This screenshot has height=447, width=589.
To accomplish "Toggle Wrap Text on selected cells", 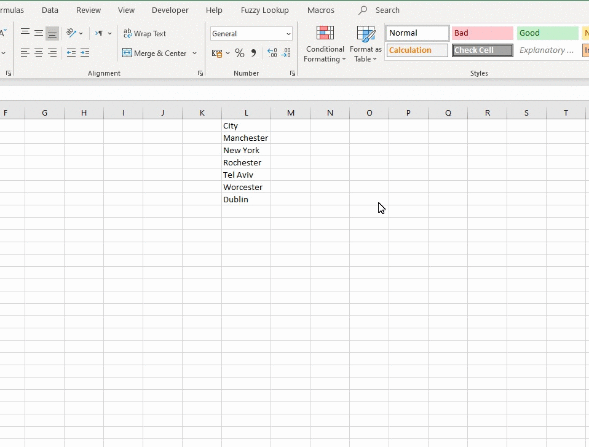I will 145,34.
